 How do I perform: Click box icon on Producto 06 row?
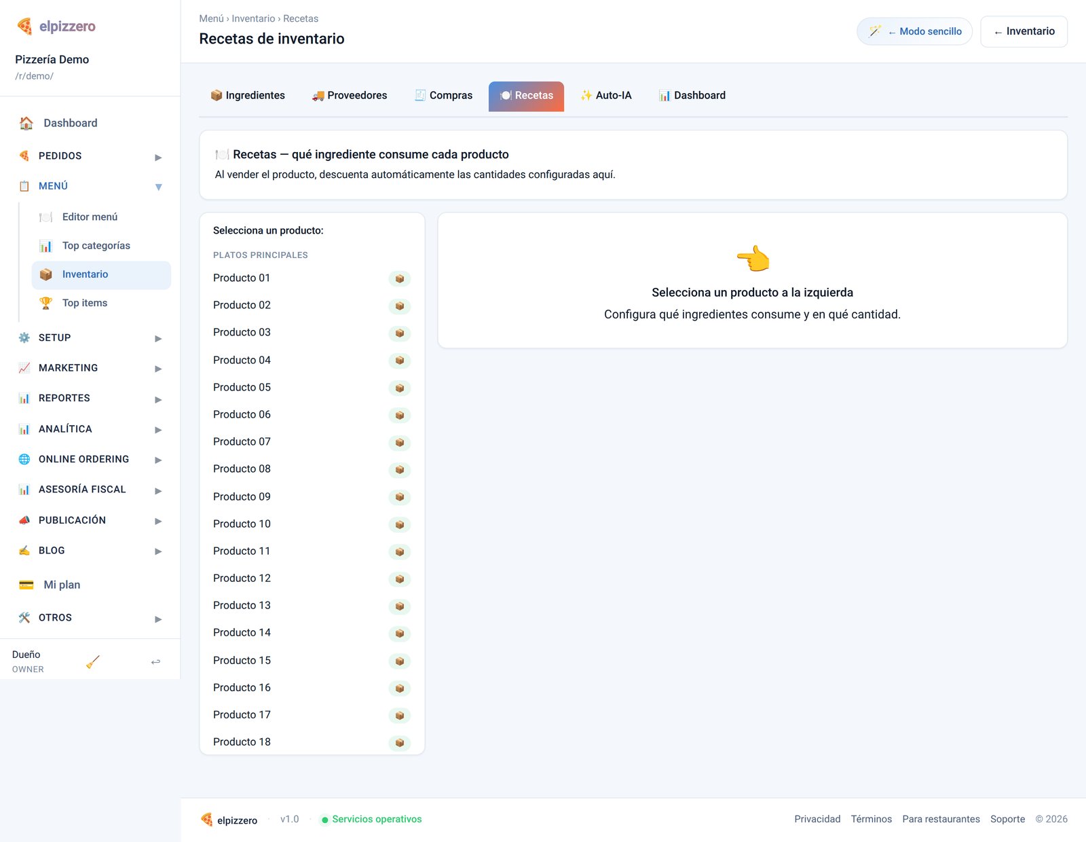(400, 415)
